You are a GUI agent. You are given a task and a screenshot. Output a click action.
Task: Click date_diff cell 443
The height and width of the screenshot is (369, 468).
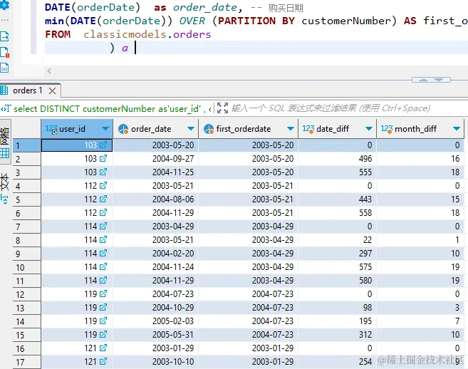337,199
